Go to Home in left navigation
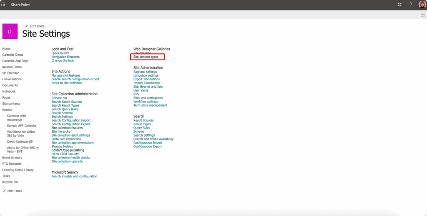 [x=6, y=49]
